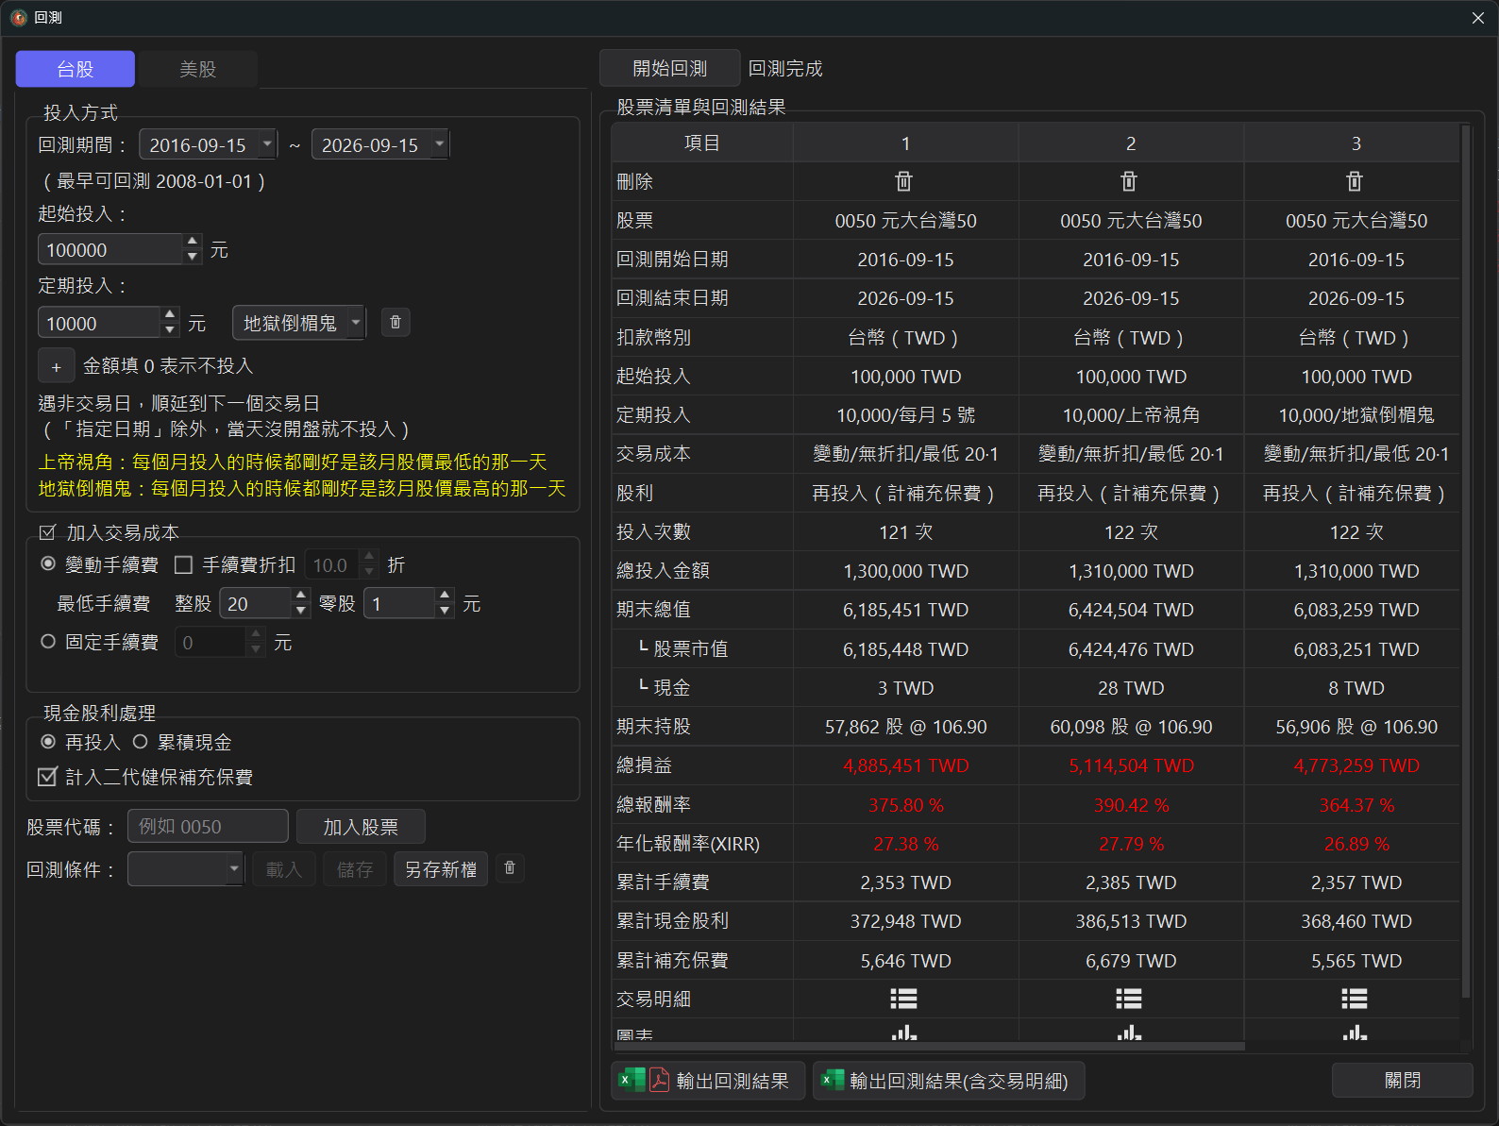Choose the 累積現金 dividend option

pos(140,741)
